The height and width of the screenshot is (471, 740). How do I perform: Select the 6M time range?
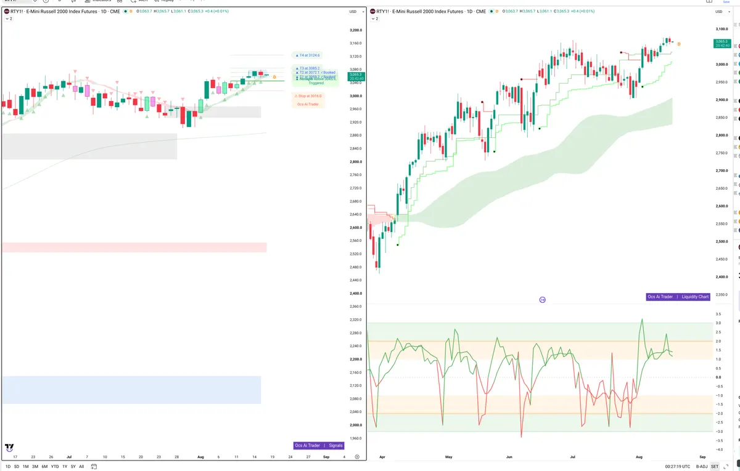pyautogui.click(x=44, y=467)
